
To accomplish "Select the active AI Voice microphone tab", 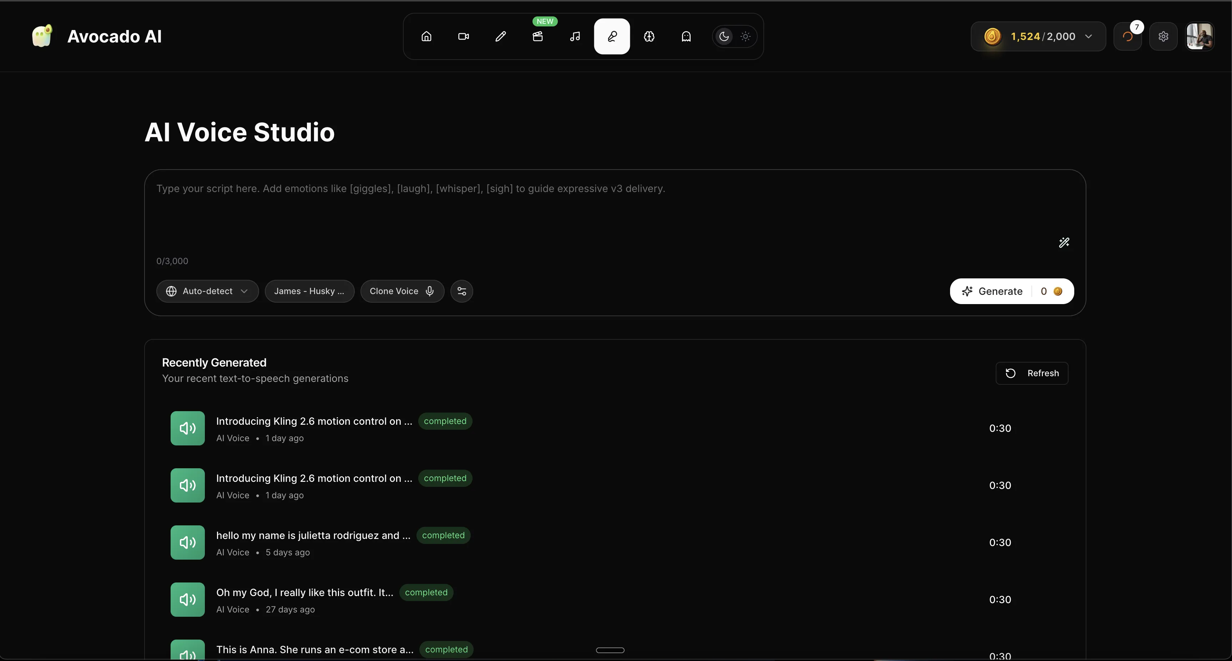I will (612, 36).
